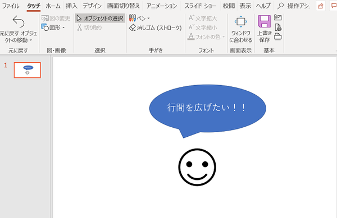Click the undo arrow icon

click(19, 21)
